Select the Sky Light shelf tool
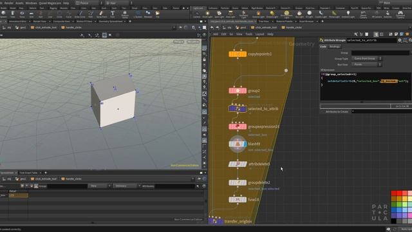The width and height of the screenshot is (412, 232). tap(299, 14)
